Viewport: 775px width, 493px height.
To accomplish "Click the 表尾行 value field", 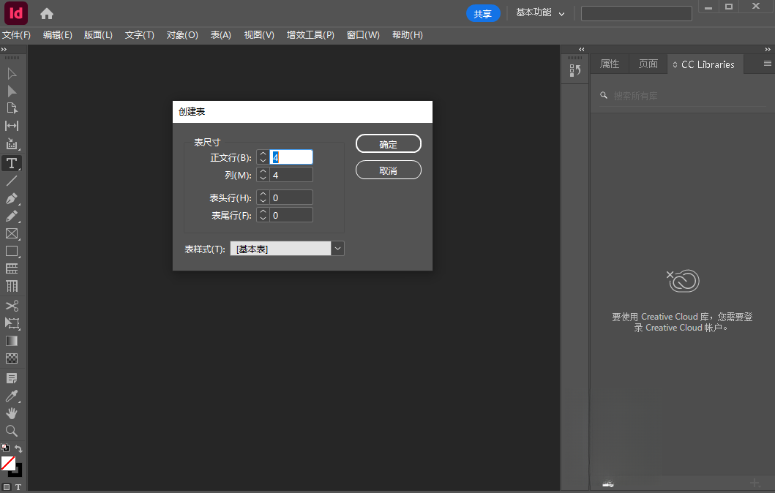I will 291,215.
